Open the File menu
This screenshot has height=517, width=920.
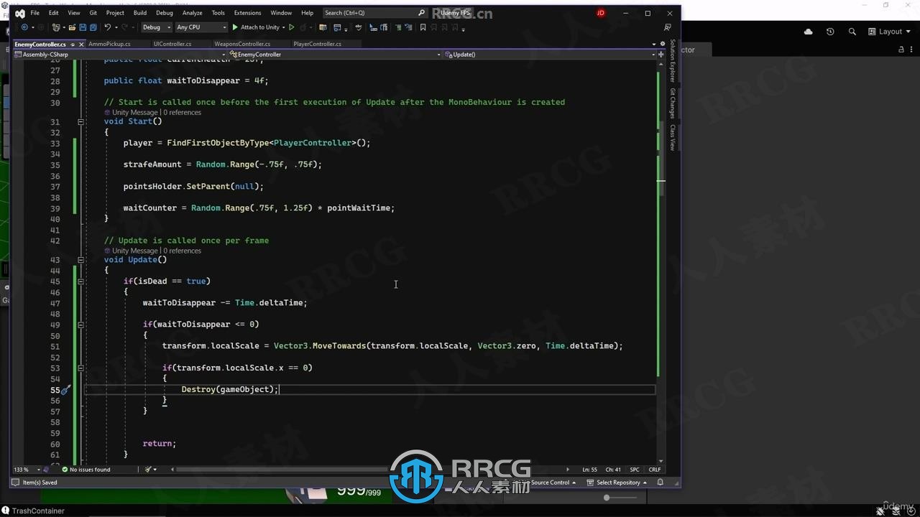(34, 13)
